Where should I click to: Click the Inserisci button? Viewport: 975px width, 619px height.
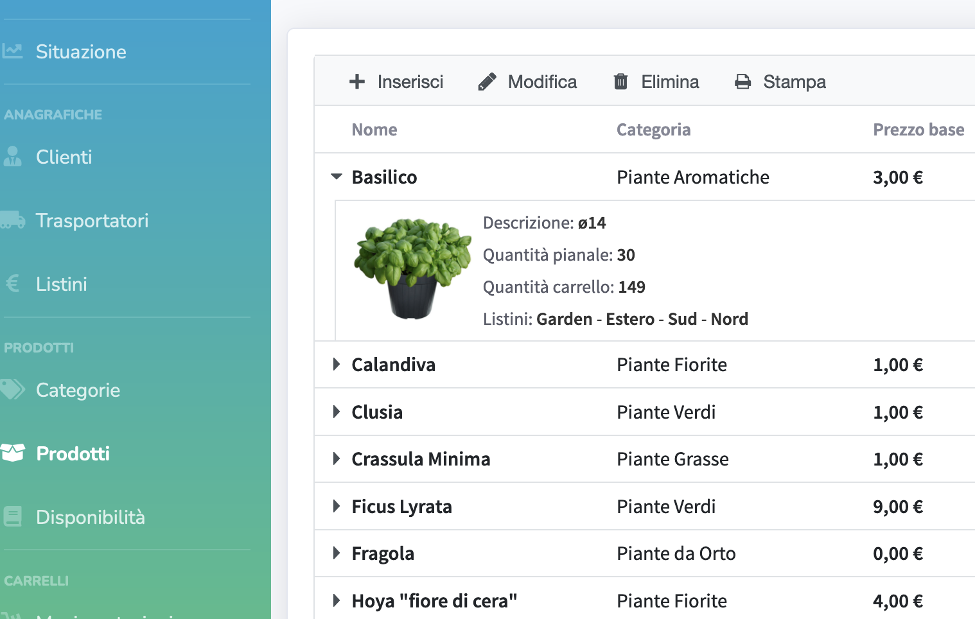pyautogui.click(x=396, y=81)
